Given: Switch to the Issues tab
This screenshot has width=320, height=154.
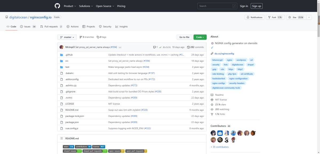Looking at the screenshot, I should 28,27.
